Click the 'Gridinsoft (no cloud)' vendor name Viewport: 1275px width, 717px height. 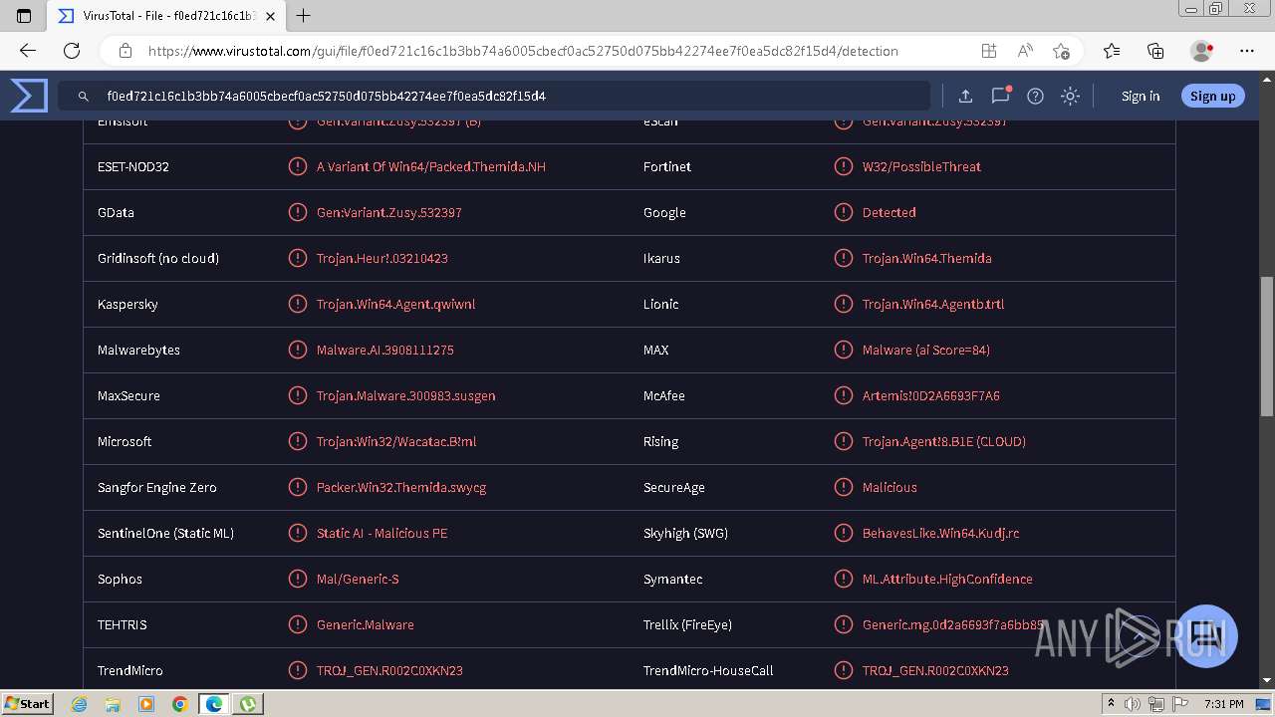(158, 258)
